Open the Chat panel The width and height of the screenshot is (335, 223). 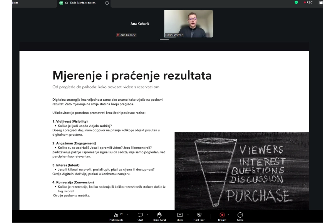pos(139,215)
